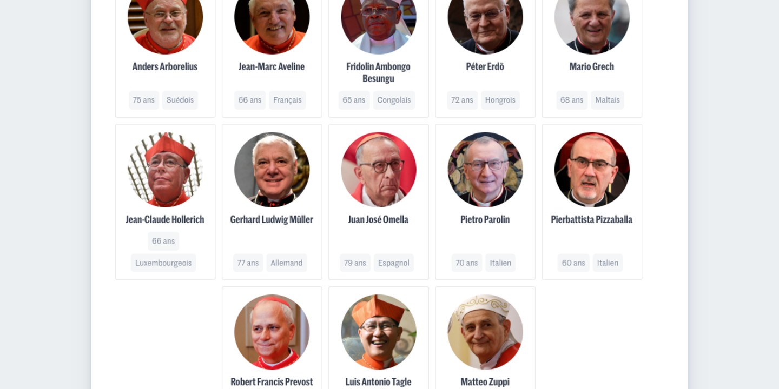This screenshot has height=389, width=779.
Task: Select Jean-Claude Hollerich's portrait
Action: [x=165, y=170]
